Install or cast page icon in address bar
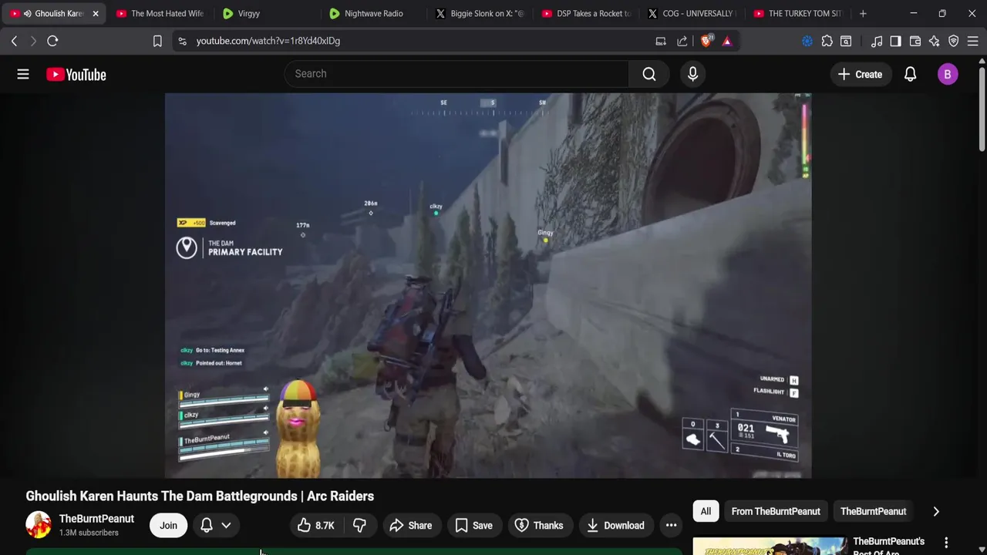This screenshot has width=987, height=555. tap(661, 41)
